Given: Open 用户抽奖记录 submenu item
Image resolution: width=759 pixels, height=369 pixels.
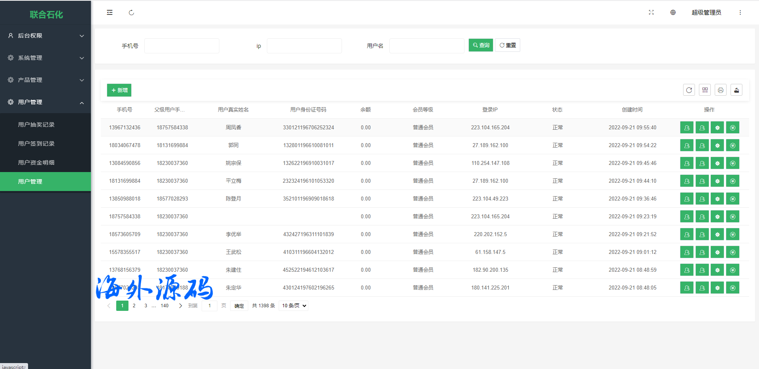Looking at the screenshot, I should coord(36,125).
